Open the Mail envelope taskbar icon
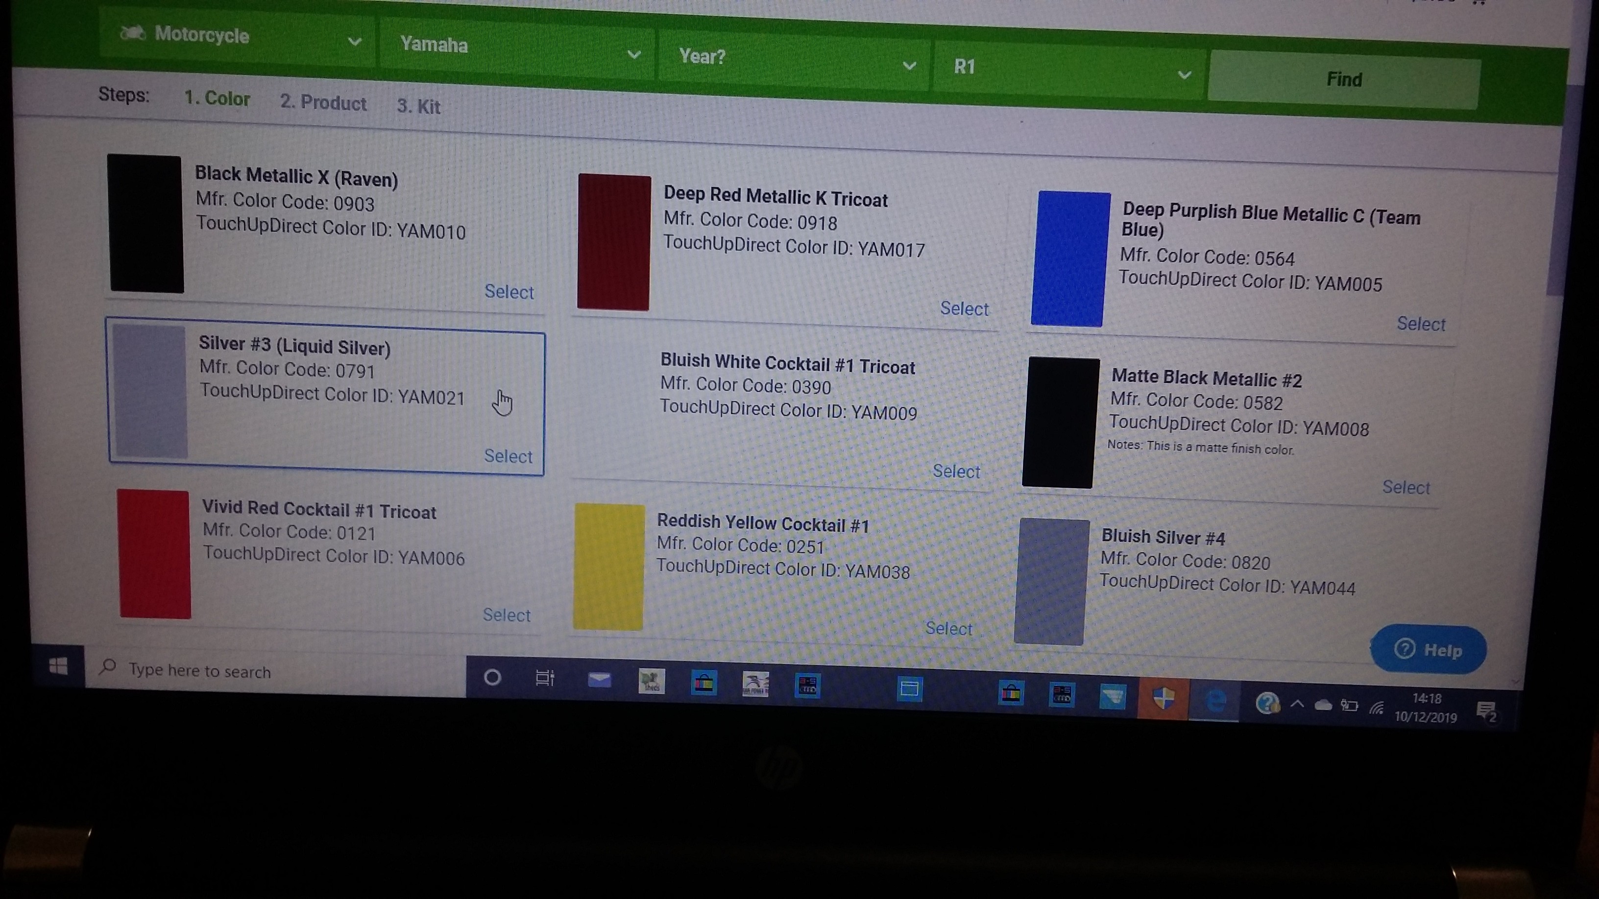This screenshot has width=1599, height=899. click(599, 681)
